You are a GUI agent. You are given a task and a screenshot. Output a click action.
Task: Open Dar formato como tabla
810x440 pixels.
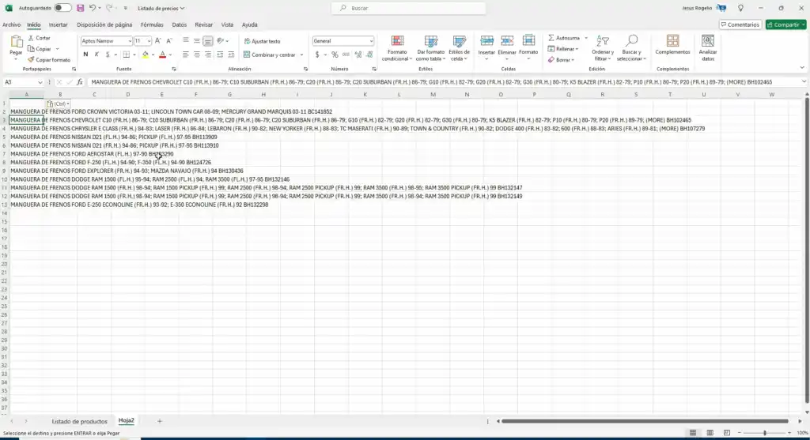[431, 48]
